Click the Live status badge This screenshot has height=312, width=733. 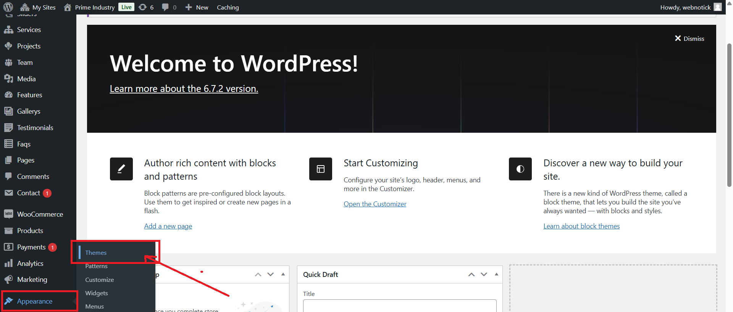tap(126, 7)
